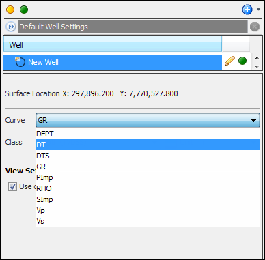Choose Vs from the curve list
This screenshot has height=260, width=265.
pyautogui.click(x=148, y=221)
